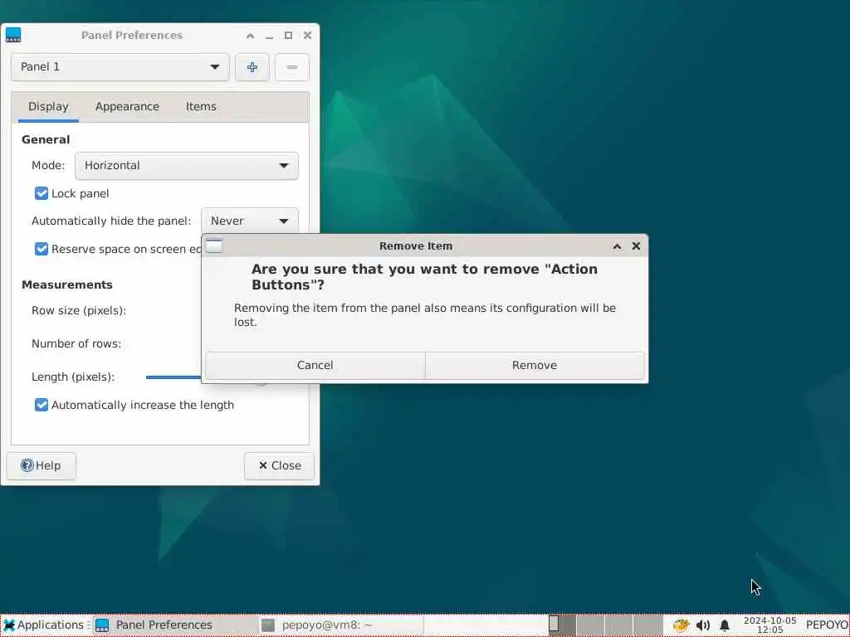Click the Remove Item dialog window icon

point(214,246)
